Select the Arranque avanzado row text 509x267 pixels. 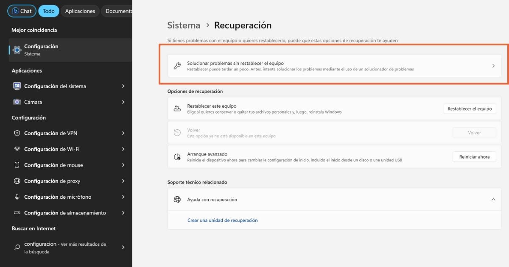294,157
